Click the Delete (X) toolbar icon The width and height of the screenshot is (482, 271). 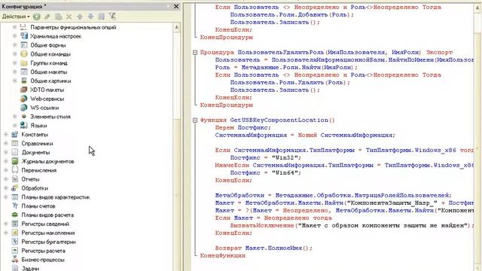coord(69,17)
